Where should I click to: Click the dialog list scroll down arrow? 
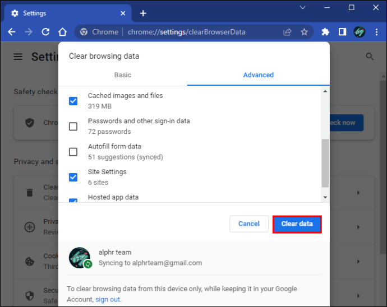click(325, 197)
